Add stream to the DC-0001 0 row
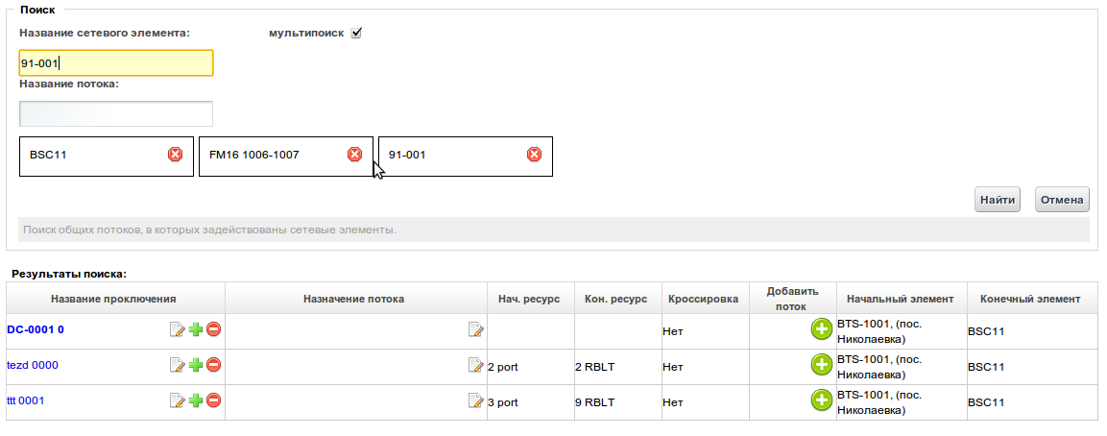Viewport: 1107px width, 436px height. tap(821, 329)
